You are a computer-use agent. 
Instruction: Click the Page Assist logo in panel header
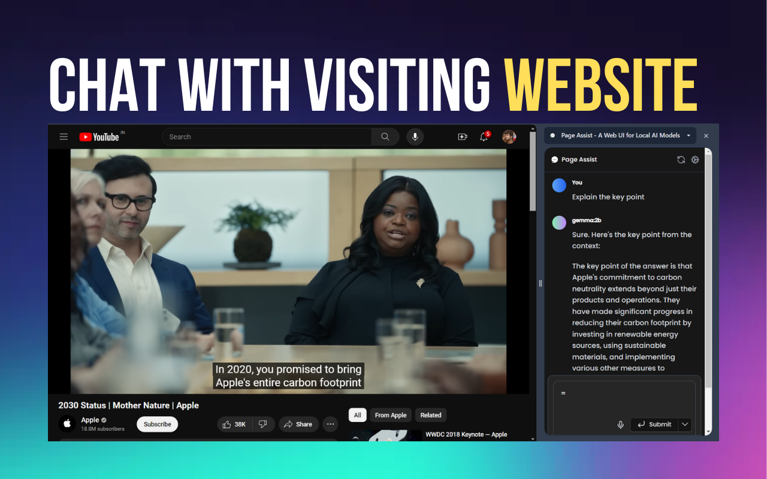click(555, 160)
